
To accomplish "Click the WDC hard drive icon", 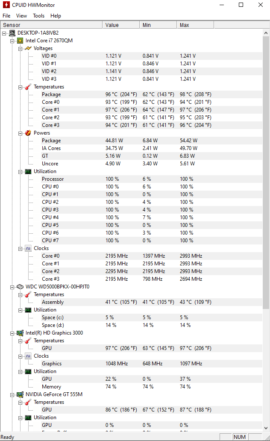I will [20, 287].
